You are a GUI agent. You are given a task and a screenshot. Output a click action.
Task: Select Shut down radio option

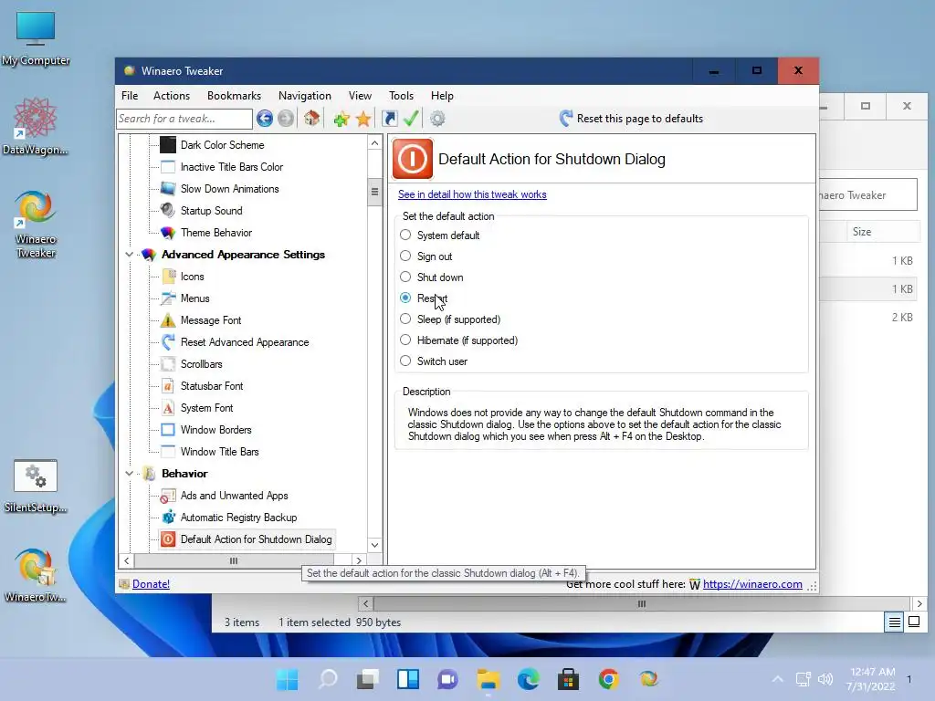pos(405,277)
